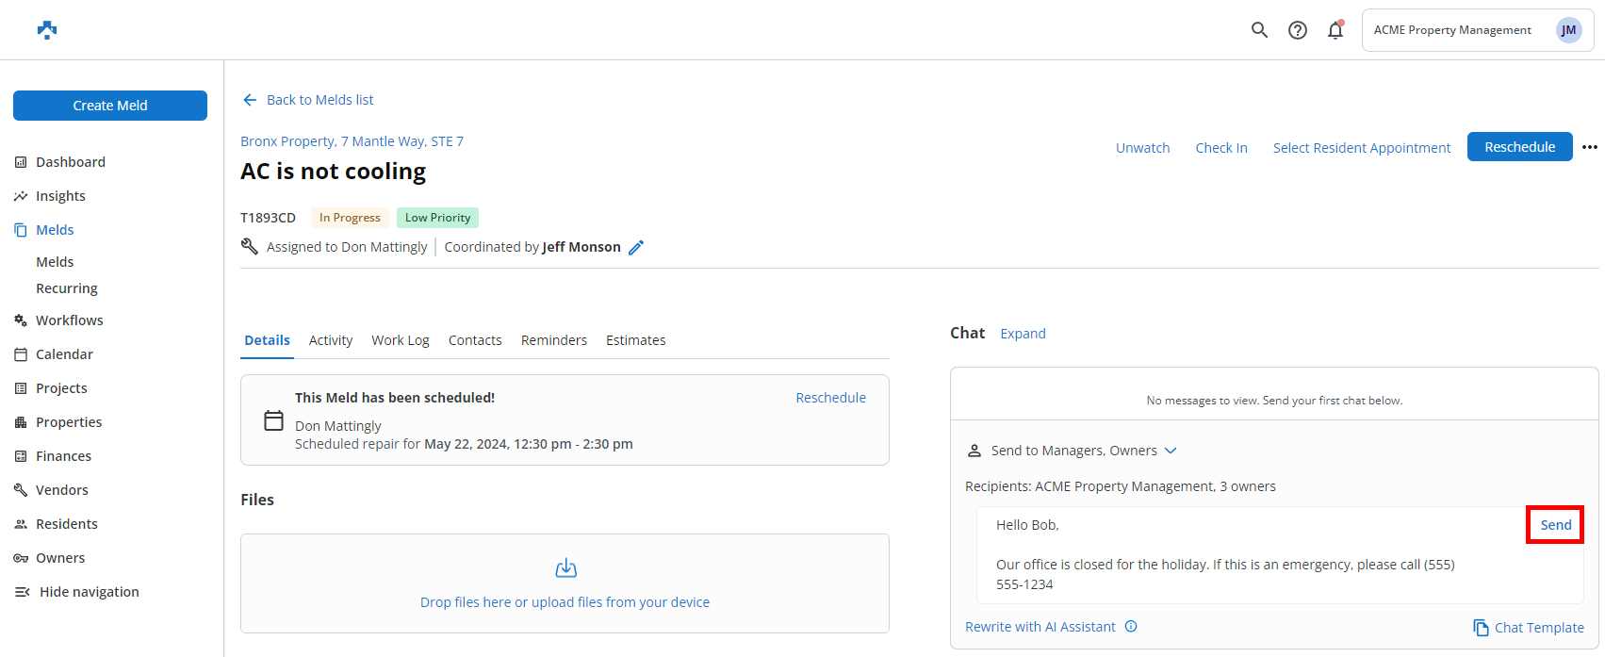Switch to the Activity tab
The width and height of the screenshot is (1605, 657).
[331, 340]
